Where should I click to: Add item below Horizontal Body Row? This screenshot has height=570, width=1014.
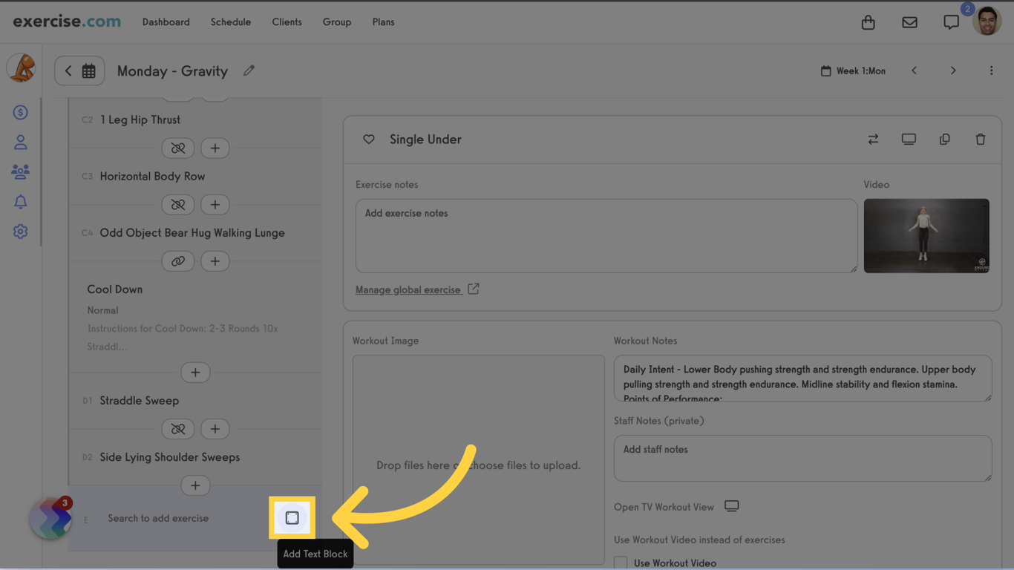[215, 205]
